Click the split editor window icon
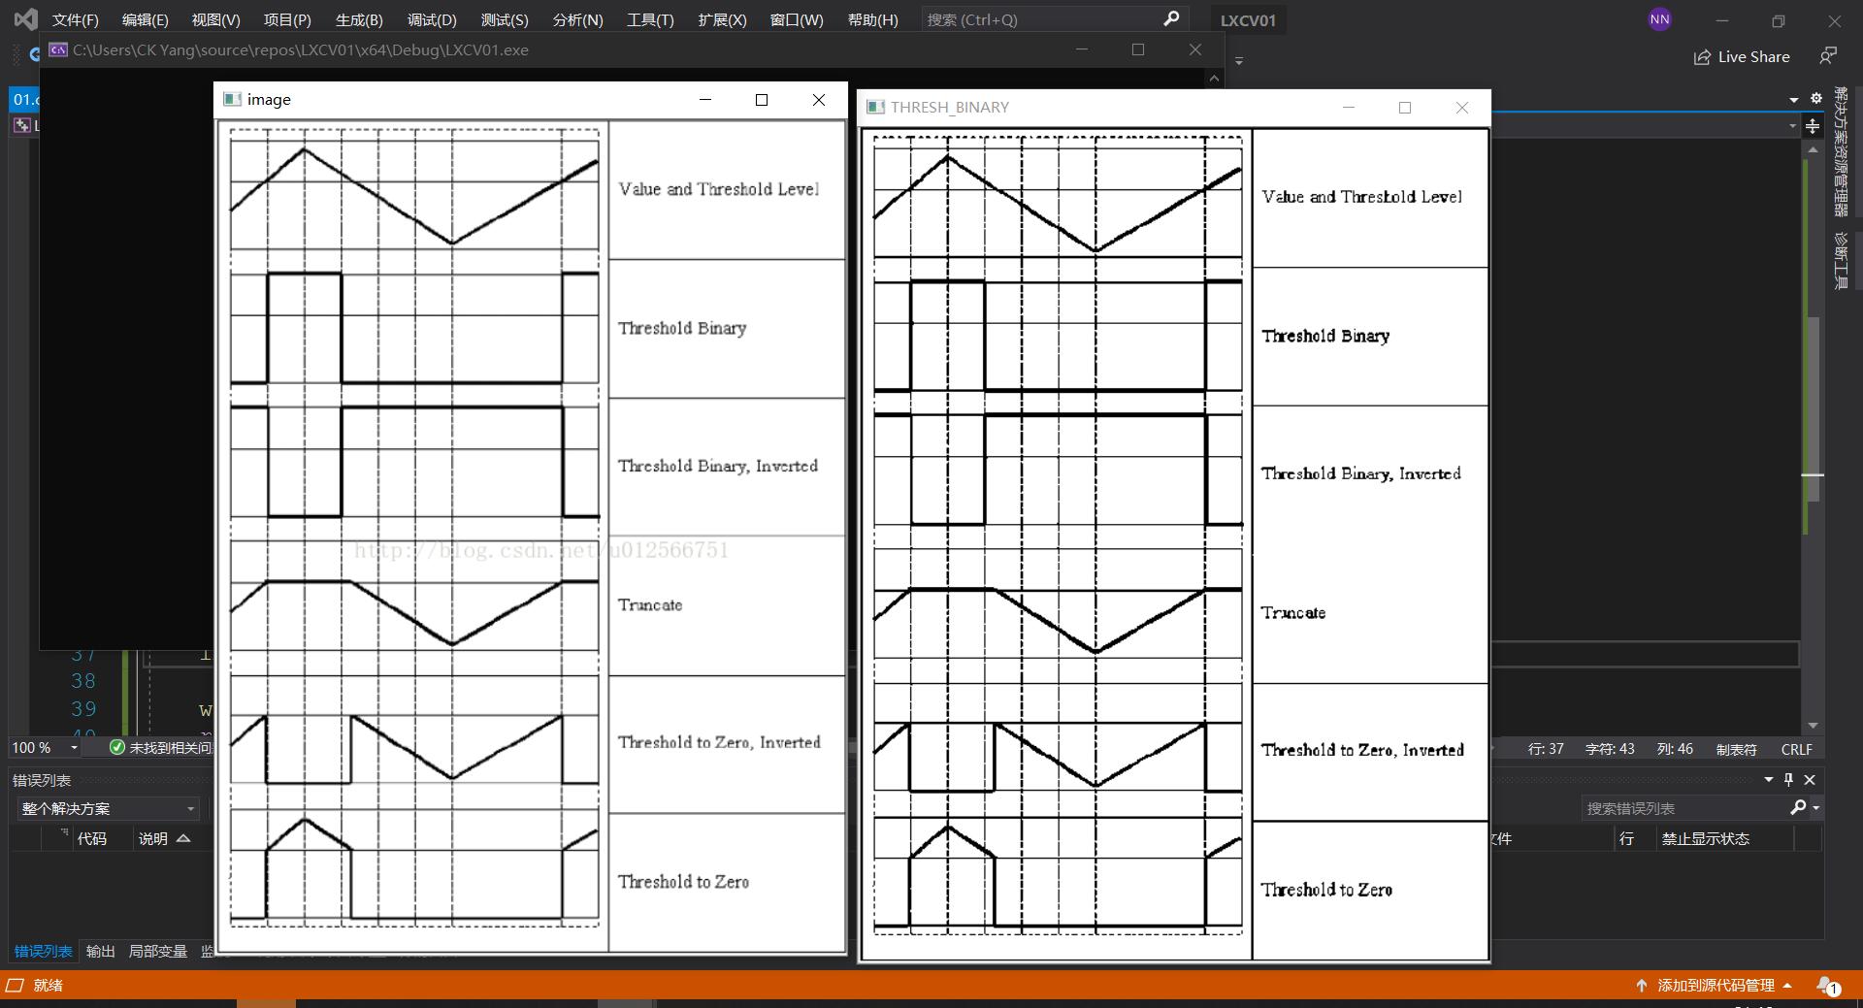This screenshot has width=1863, height=1008. click(1812, 126)
